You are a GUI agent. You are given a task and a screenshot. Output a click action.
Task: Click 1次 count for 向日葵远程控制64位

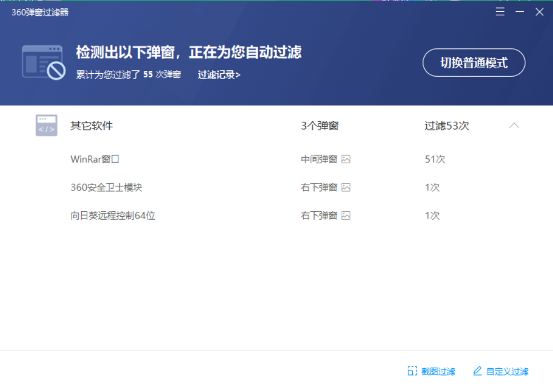432,216
